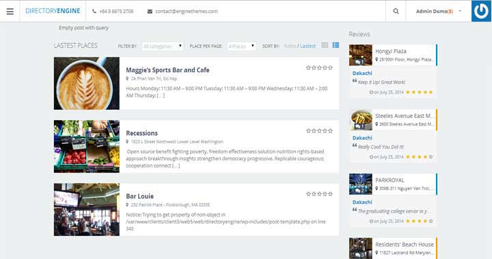Click the phone handset icon in header
Image resolution: width=492 pixels, height=259 pixels.
94,12
